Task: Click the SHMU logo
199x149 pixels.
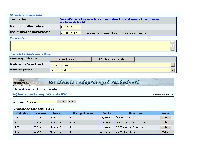Action: (x=21, y=82)
